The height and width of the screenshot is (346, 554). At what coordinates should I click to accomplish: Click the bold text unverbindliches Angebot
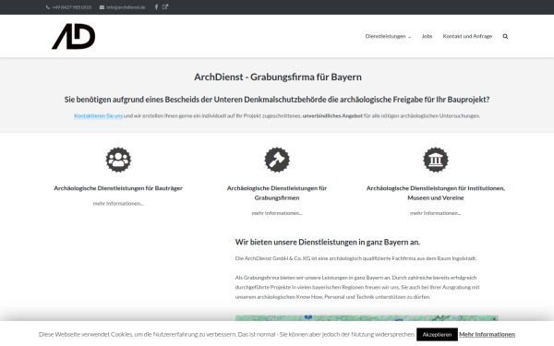(332, 116)
